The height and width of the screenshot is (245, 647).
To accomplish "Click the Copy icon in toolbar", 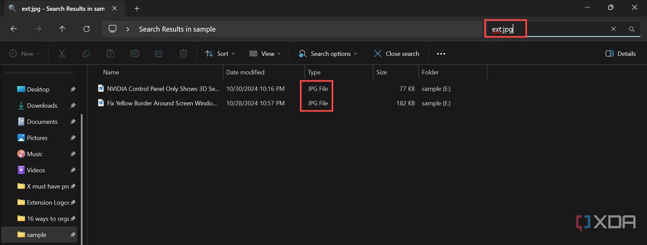I will click(x=86, y=54).
